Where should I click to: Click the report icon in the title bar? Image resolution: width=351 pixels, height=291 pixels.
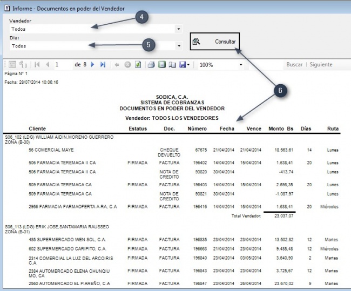point(7,8)
